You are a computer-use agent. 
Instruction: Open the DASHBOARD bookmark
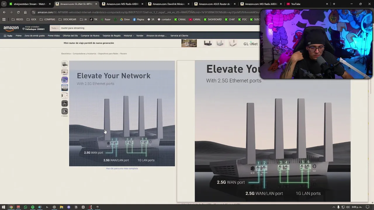pos(213,20)
